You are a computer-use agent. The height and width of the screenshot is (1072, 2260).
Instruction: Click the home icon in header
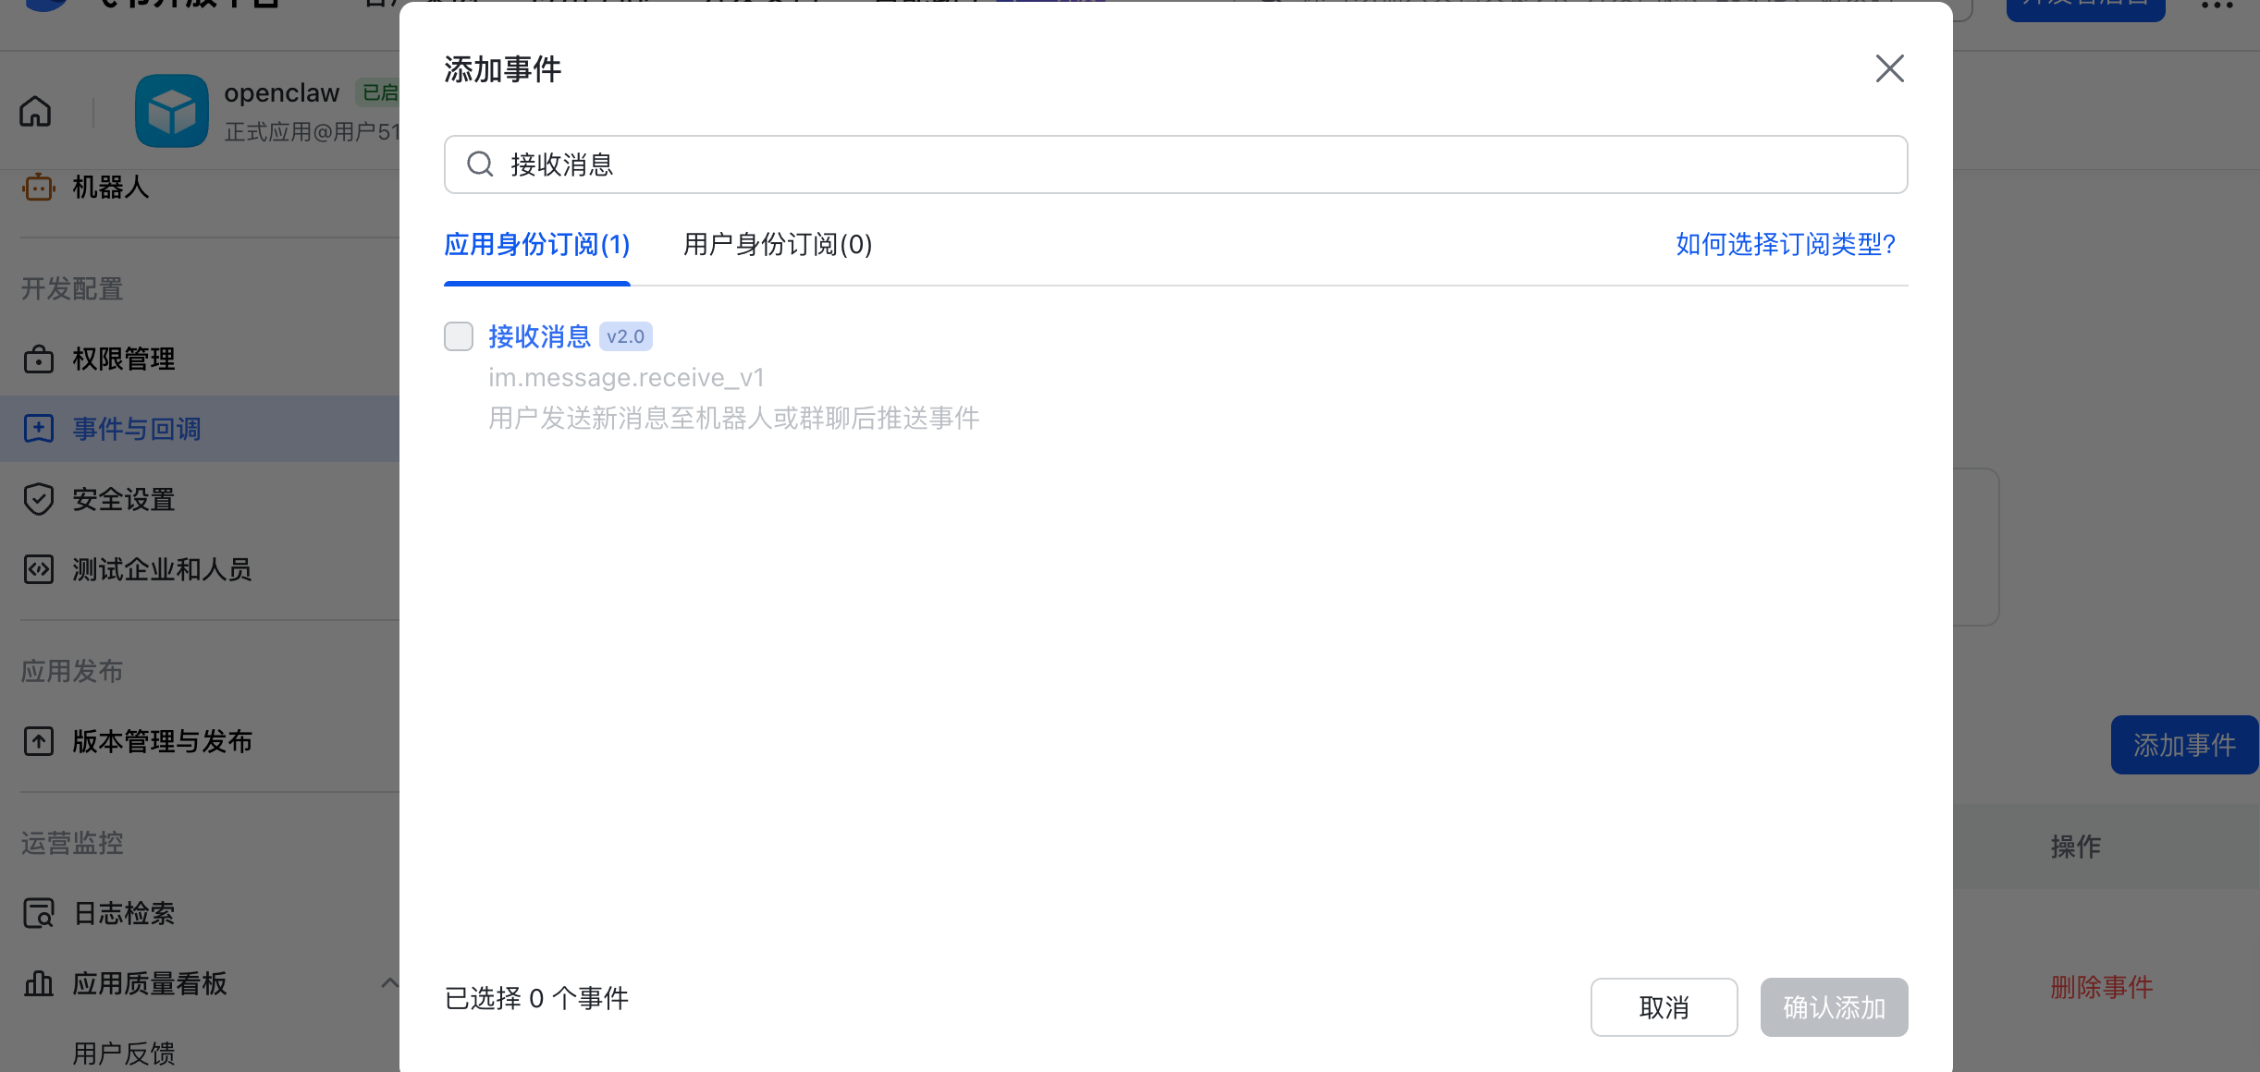click(x=35, y=111)
